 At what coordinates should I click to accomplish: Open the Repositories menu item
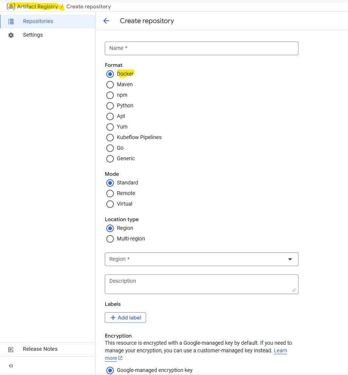38,22
